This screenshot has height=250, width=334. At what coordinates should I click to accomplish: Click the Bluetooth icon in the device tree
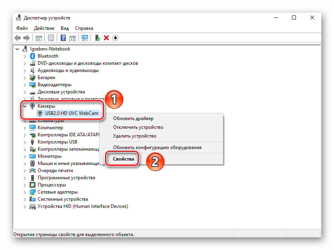click(x=33, y=56)
